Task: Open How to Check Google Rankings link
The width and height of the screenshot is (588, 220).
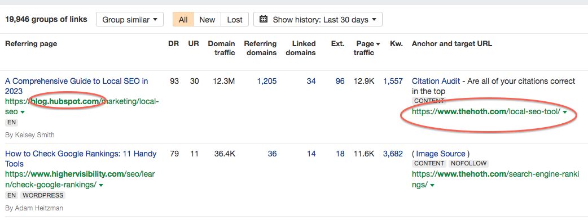Action: click(81, 159)
